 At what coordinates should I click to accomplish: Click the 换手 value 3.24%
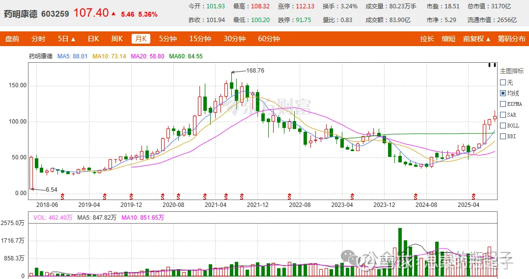point(349,6)
